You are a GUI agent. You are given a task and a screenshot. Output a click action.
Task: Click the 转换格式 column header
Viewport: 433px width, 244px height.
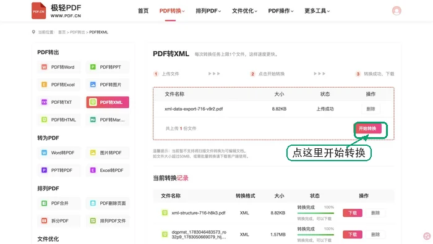(245, 196)
